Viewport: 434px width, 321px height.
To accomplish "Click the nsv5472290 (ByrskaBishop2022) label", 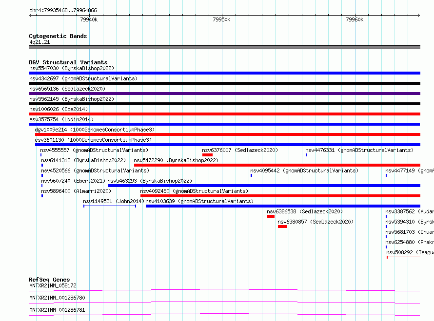I will click(x=176, y=160).
